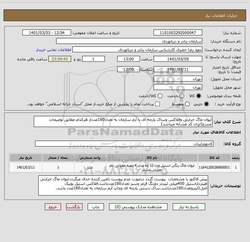Image resolution: width=250 pixels, height=242 pixels.
Task: Select the متوسط purchase type radio
Action: 187,104
